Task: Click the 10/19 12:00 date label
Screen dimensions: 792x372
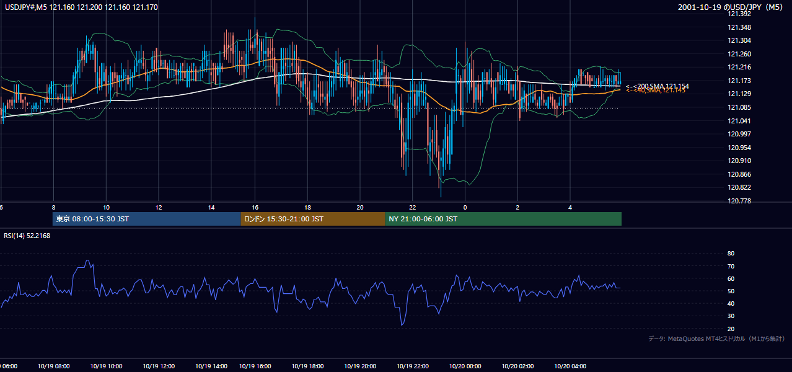Action: pyautogui.click(x=159, y=366)
